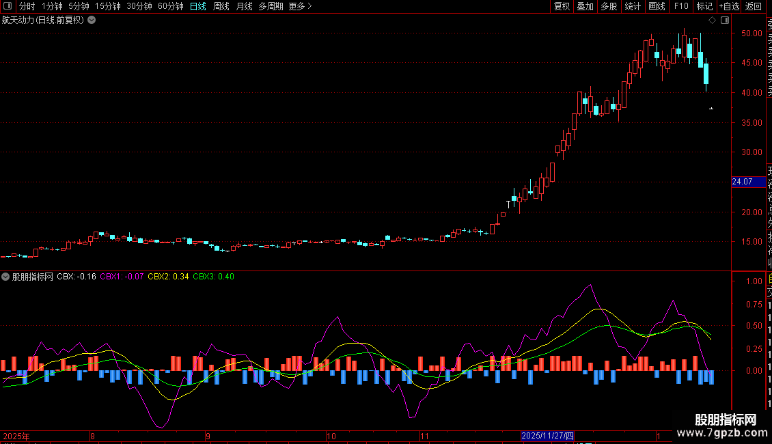772x444 pixels.
Task: Expand 股朋指标网 indicator dropdown arrow
Action: (5, 277)
